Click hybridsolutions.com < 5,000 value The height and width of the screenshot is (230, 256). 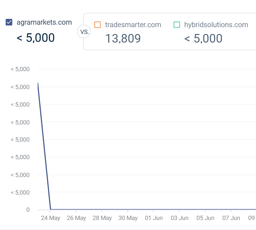pyautogui.click(x=203, y=39)
